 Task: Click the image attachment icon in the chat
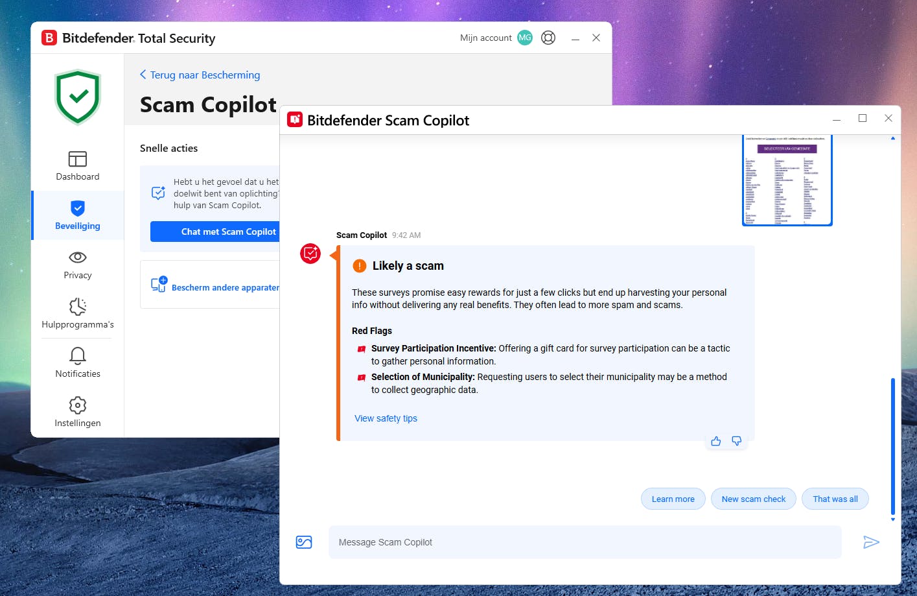pos(304,542)
